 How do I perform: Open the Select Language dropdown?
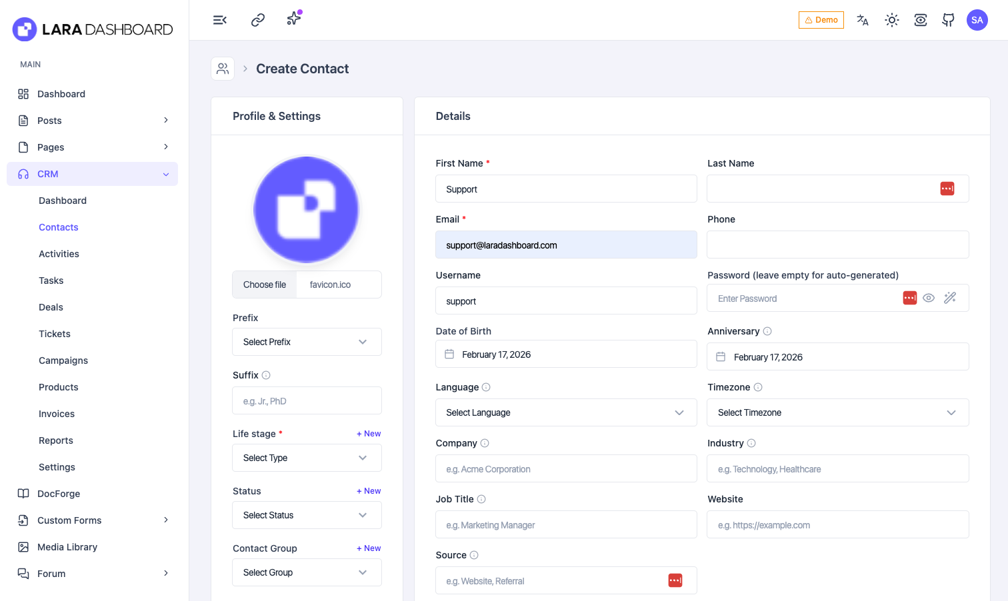tap(566, 412)
